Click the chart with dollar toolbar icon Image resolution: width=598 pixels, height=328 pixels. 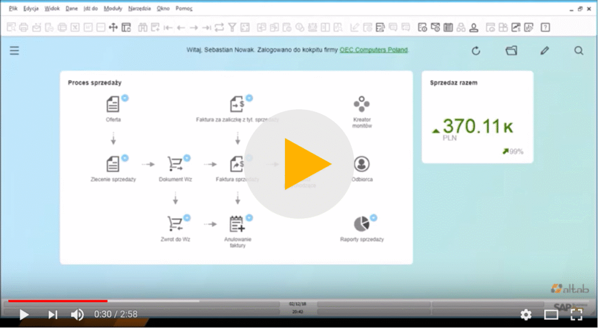[516, 27]
